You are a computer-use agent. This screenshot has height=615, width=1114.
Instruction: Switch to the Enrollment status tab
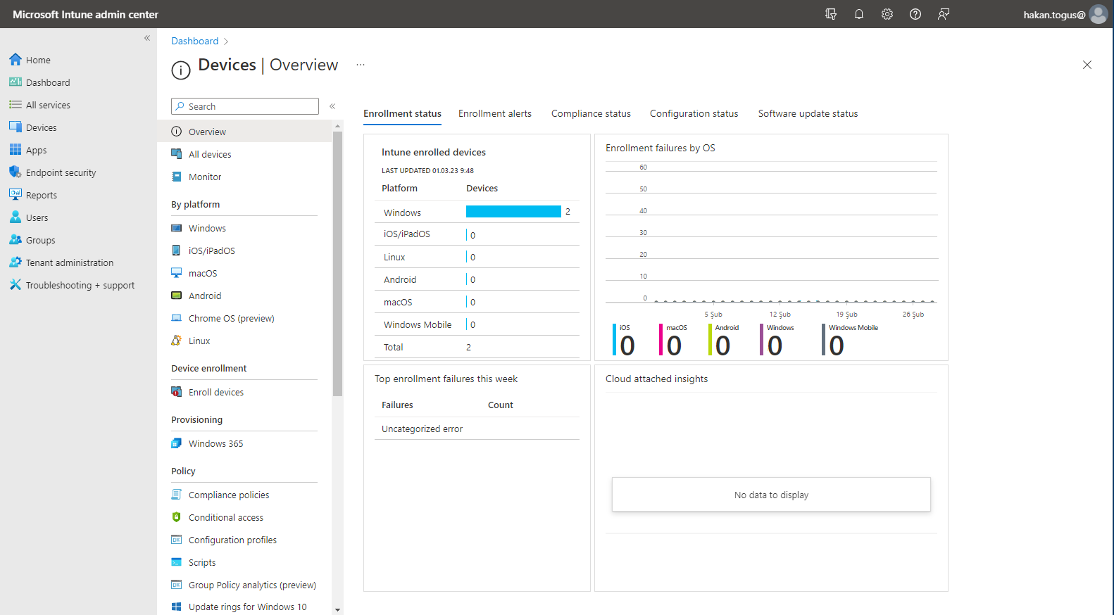pos(402,113)
